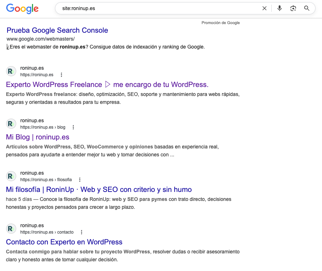Open the Prueba Google Search Console link
The height and width of the screenshot is (271, 322).
click(57, 30)
